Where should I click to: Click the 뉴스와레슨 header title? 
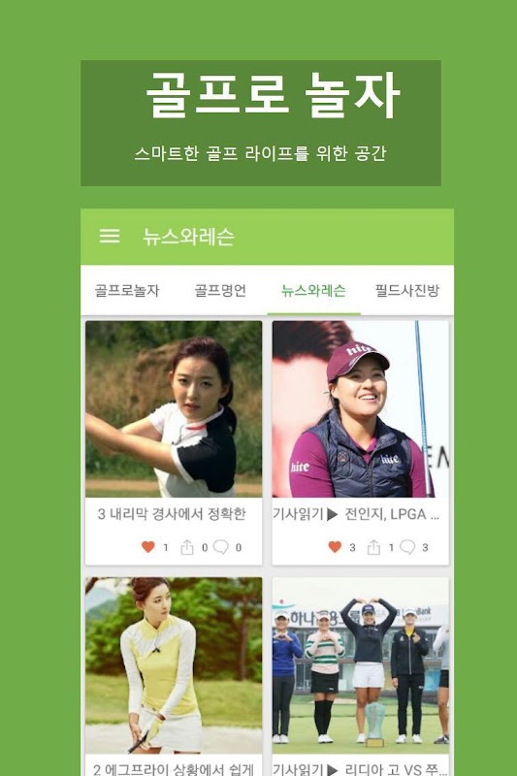point(188,237)
